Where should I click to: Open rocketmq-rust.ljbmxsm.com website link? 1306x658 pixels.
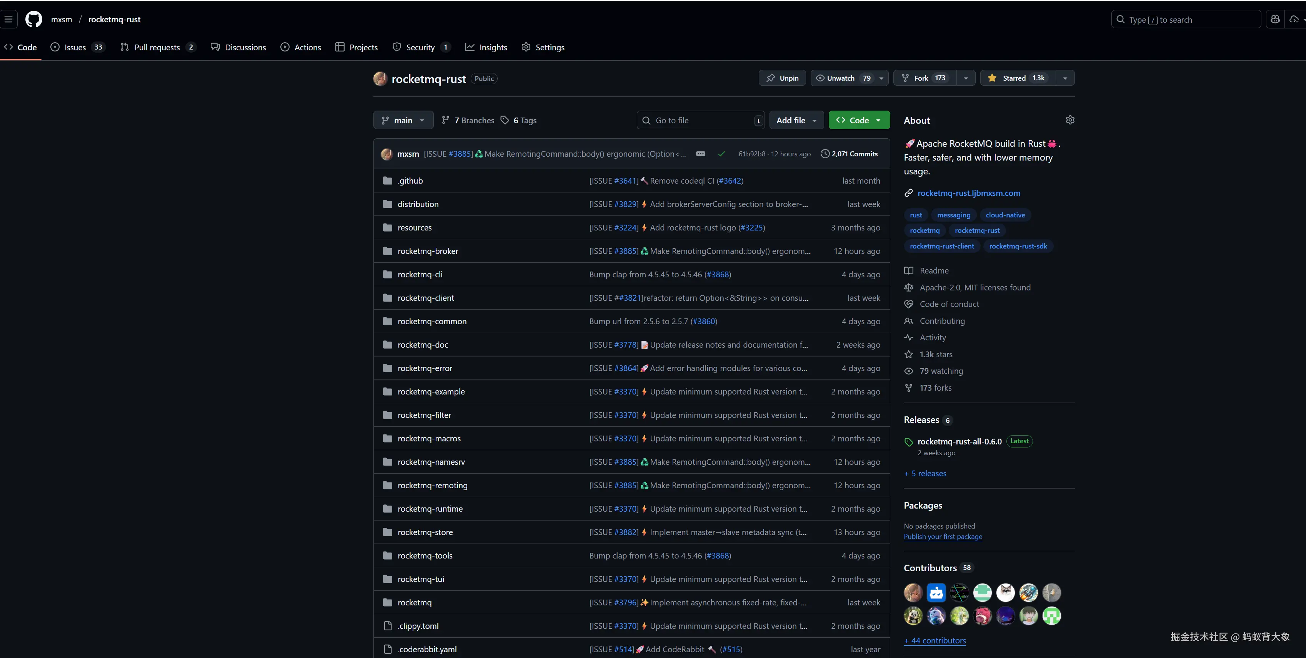click(968, 193)
